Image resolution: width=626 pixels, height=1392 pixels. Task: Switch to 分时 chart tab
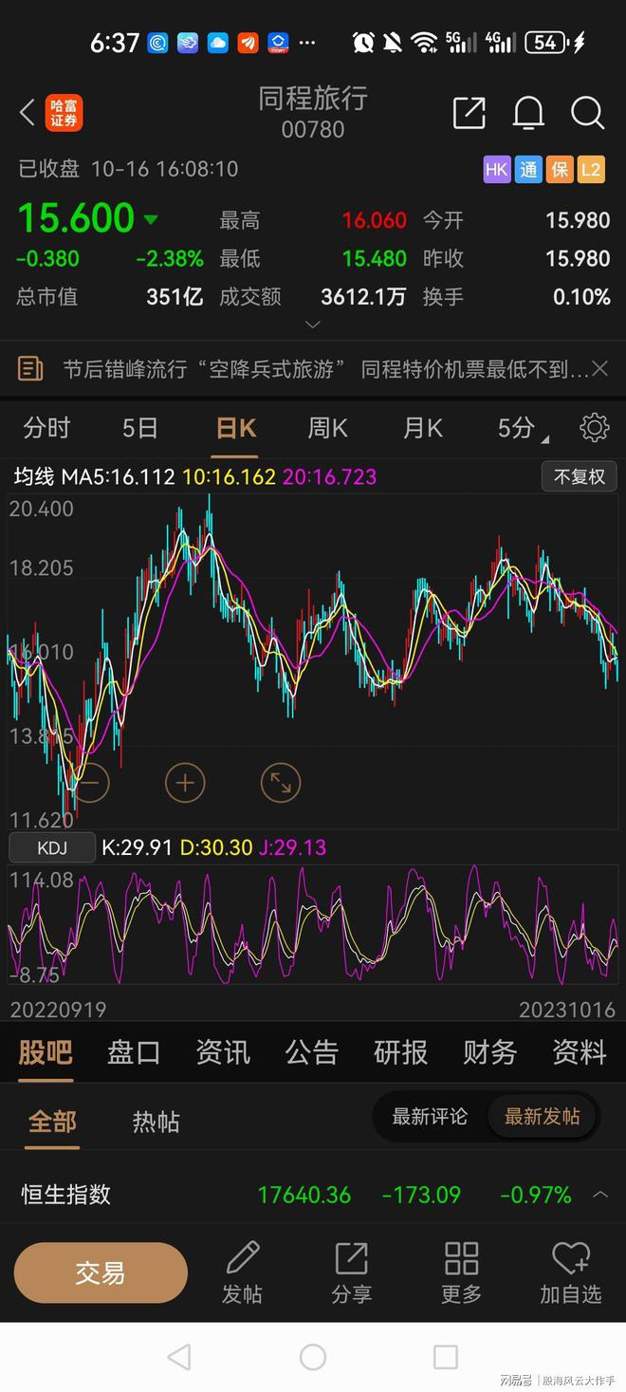click(46, 428)
